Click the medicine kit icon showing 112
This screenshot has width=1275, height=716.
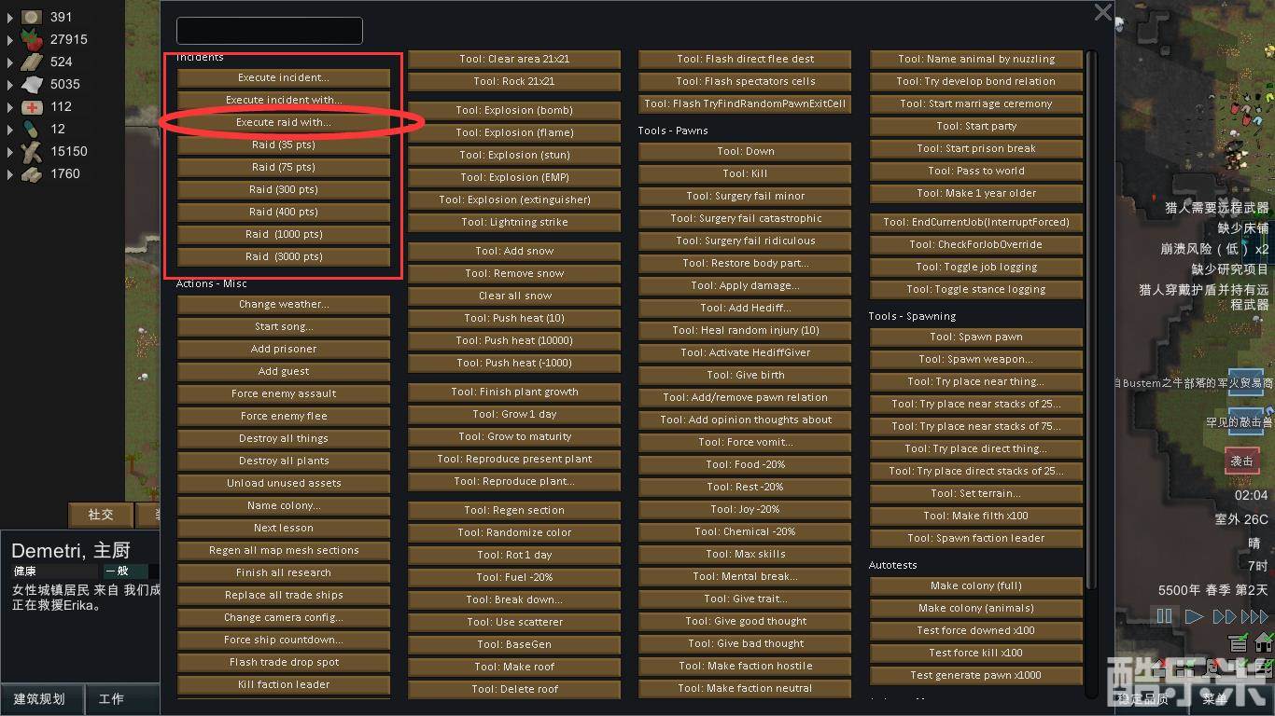[33, 106]
